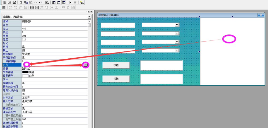
Task: Center the control horizontally in the form
Action: (32, 7)
